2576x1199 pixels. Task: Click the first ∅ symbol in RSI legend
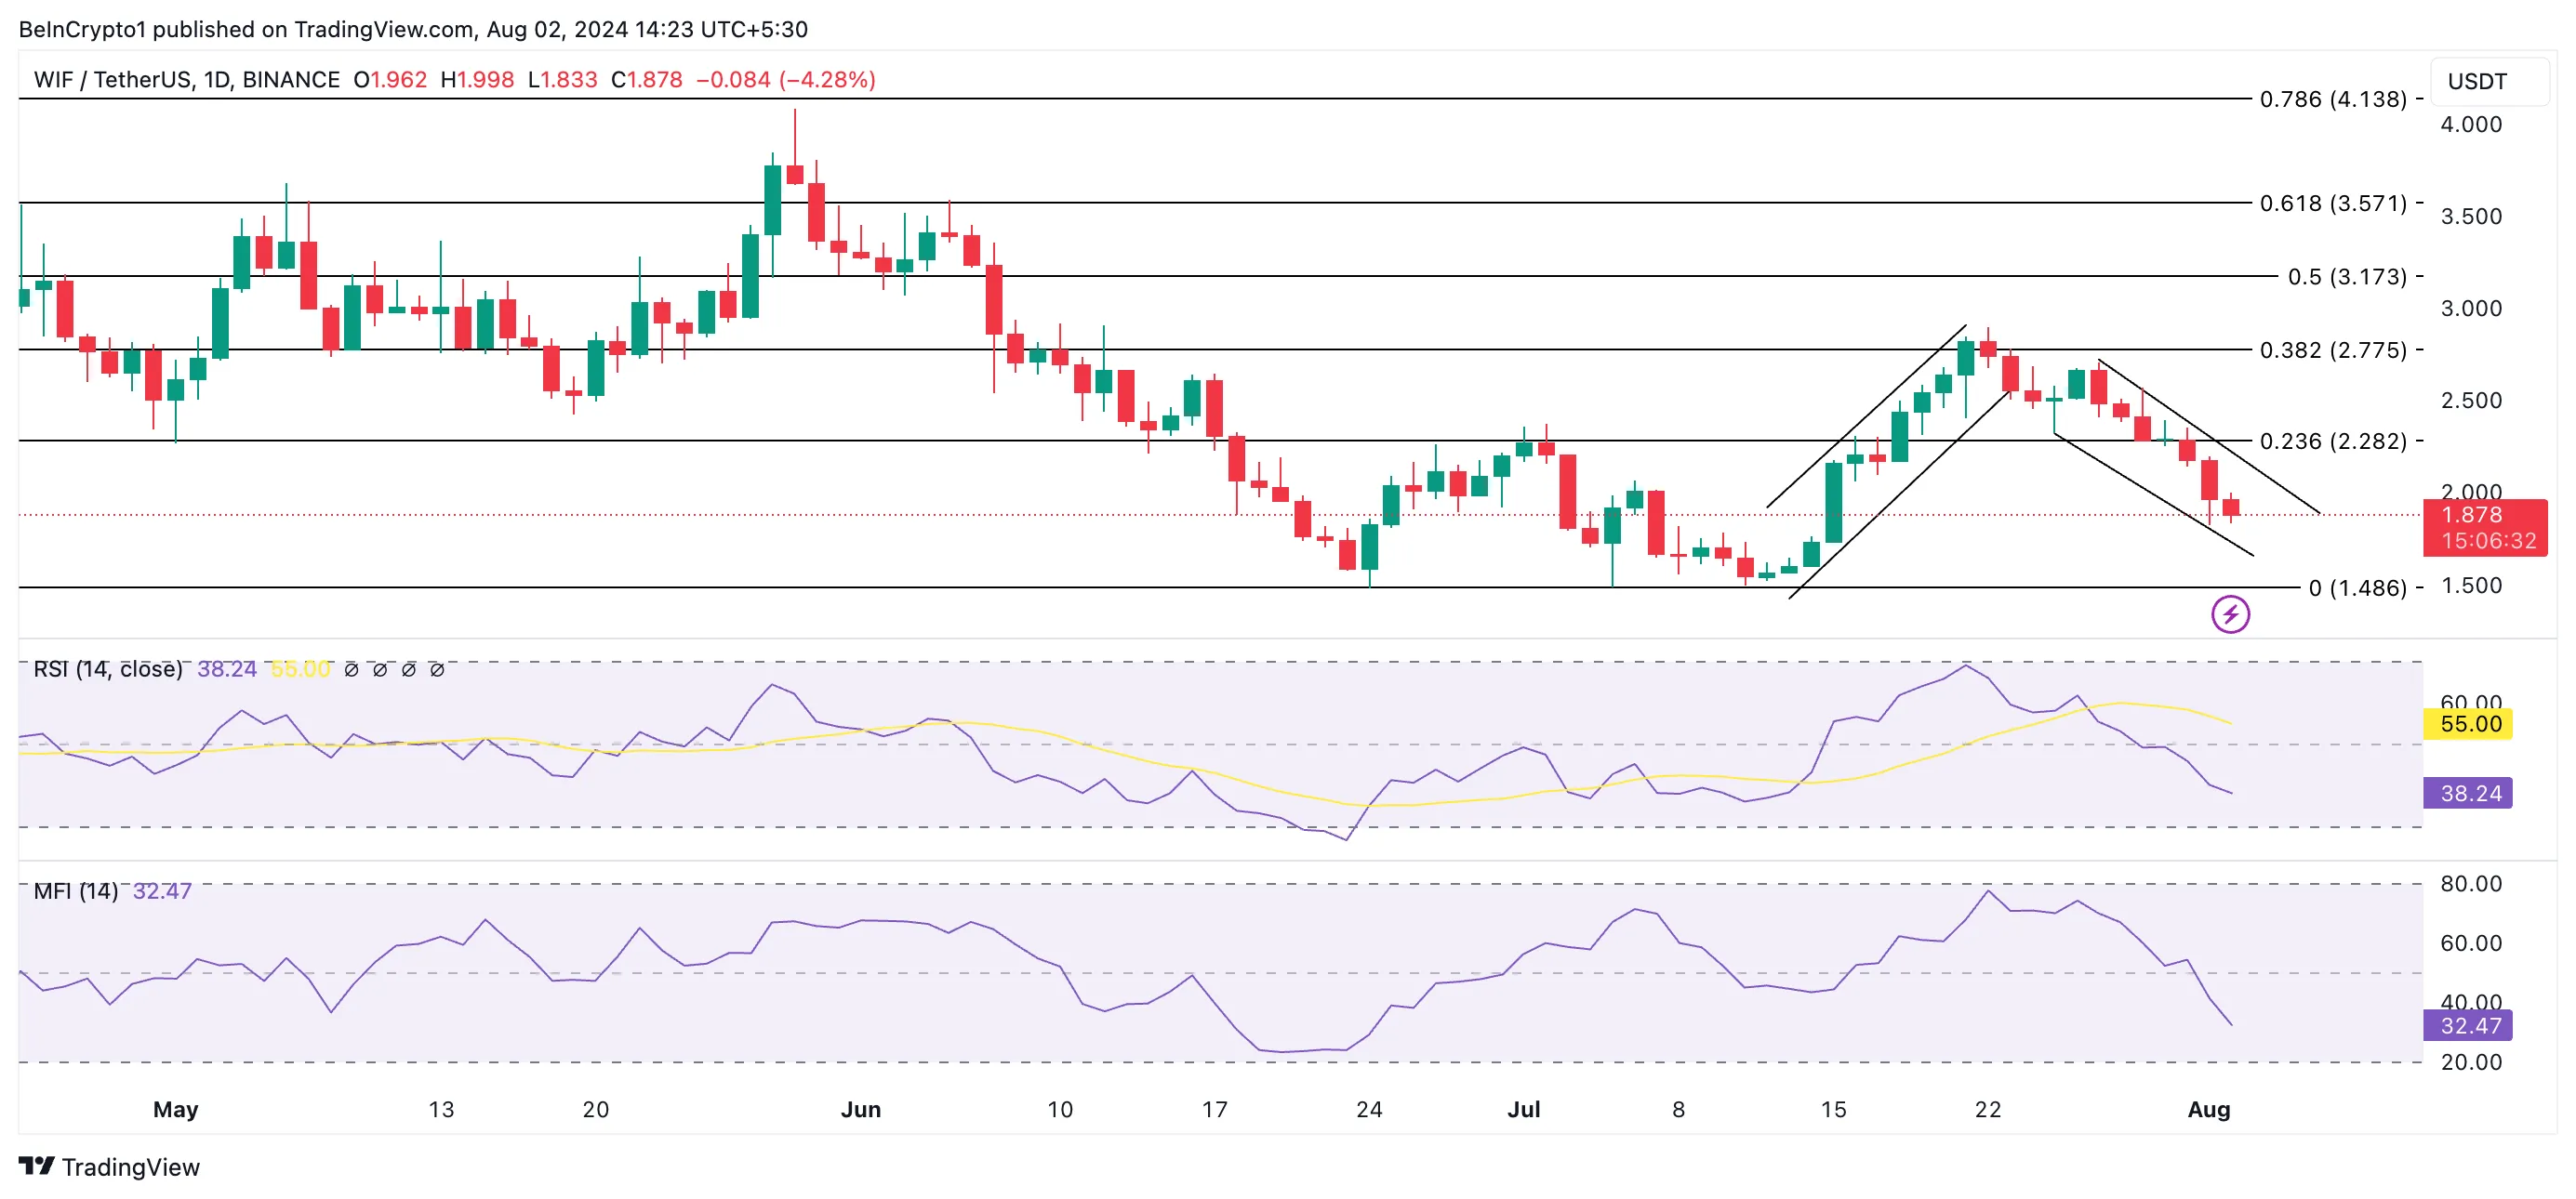point(351,669)
